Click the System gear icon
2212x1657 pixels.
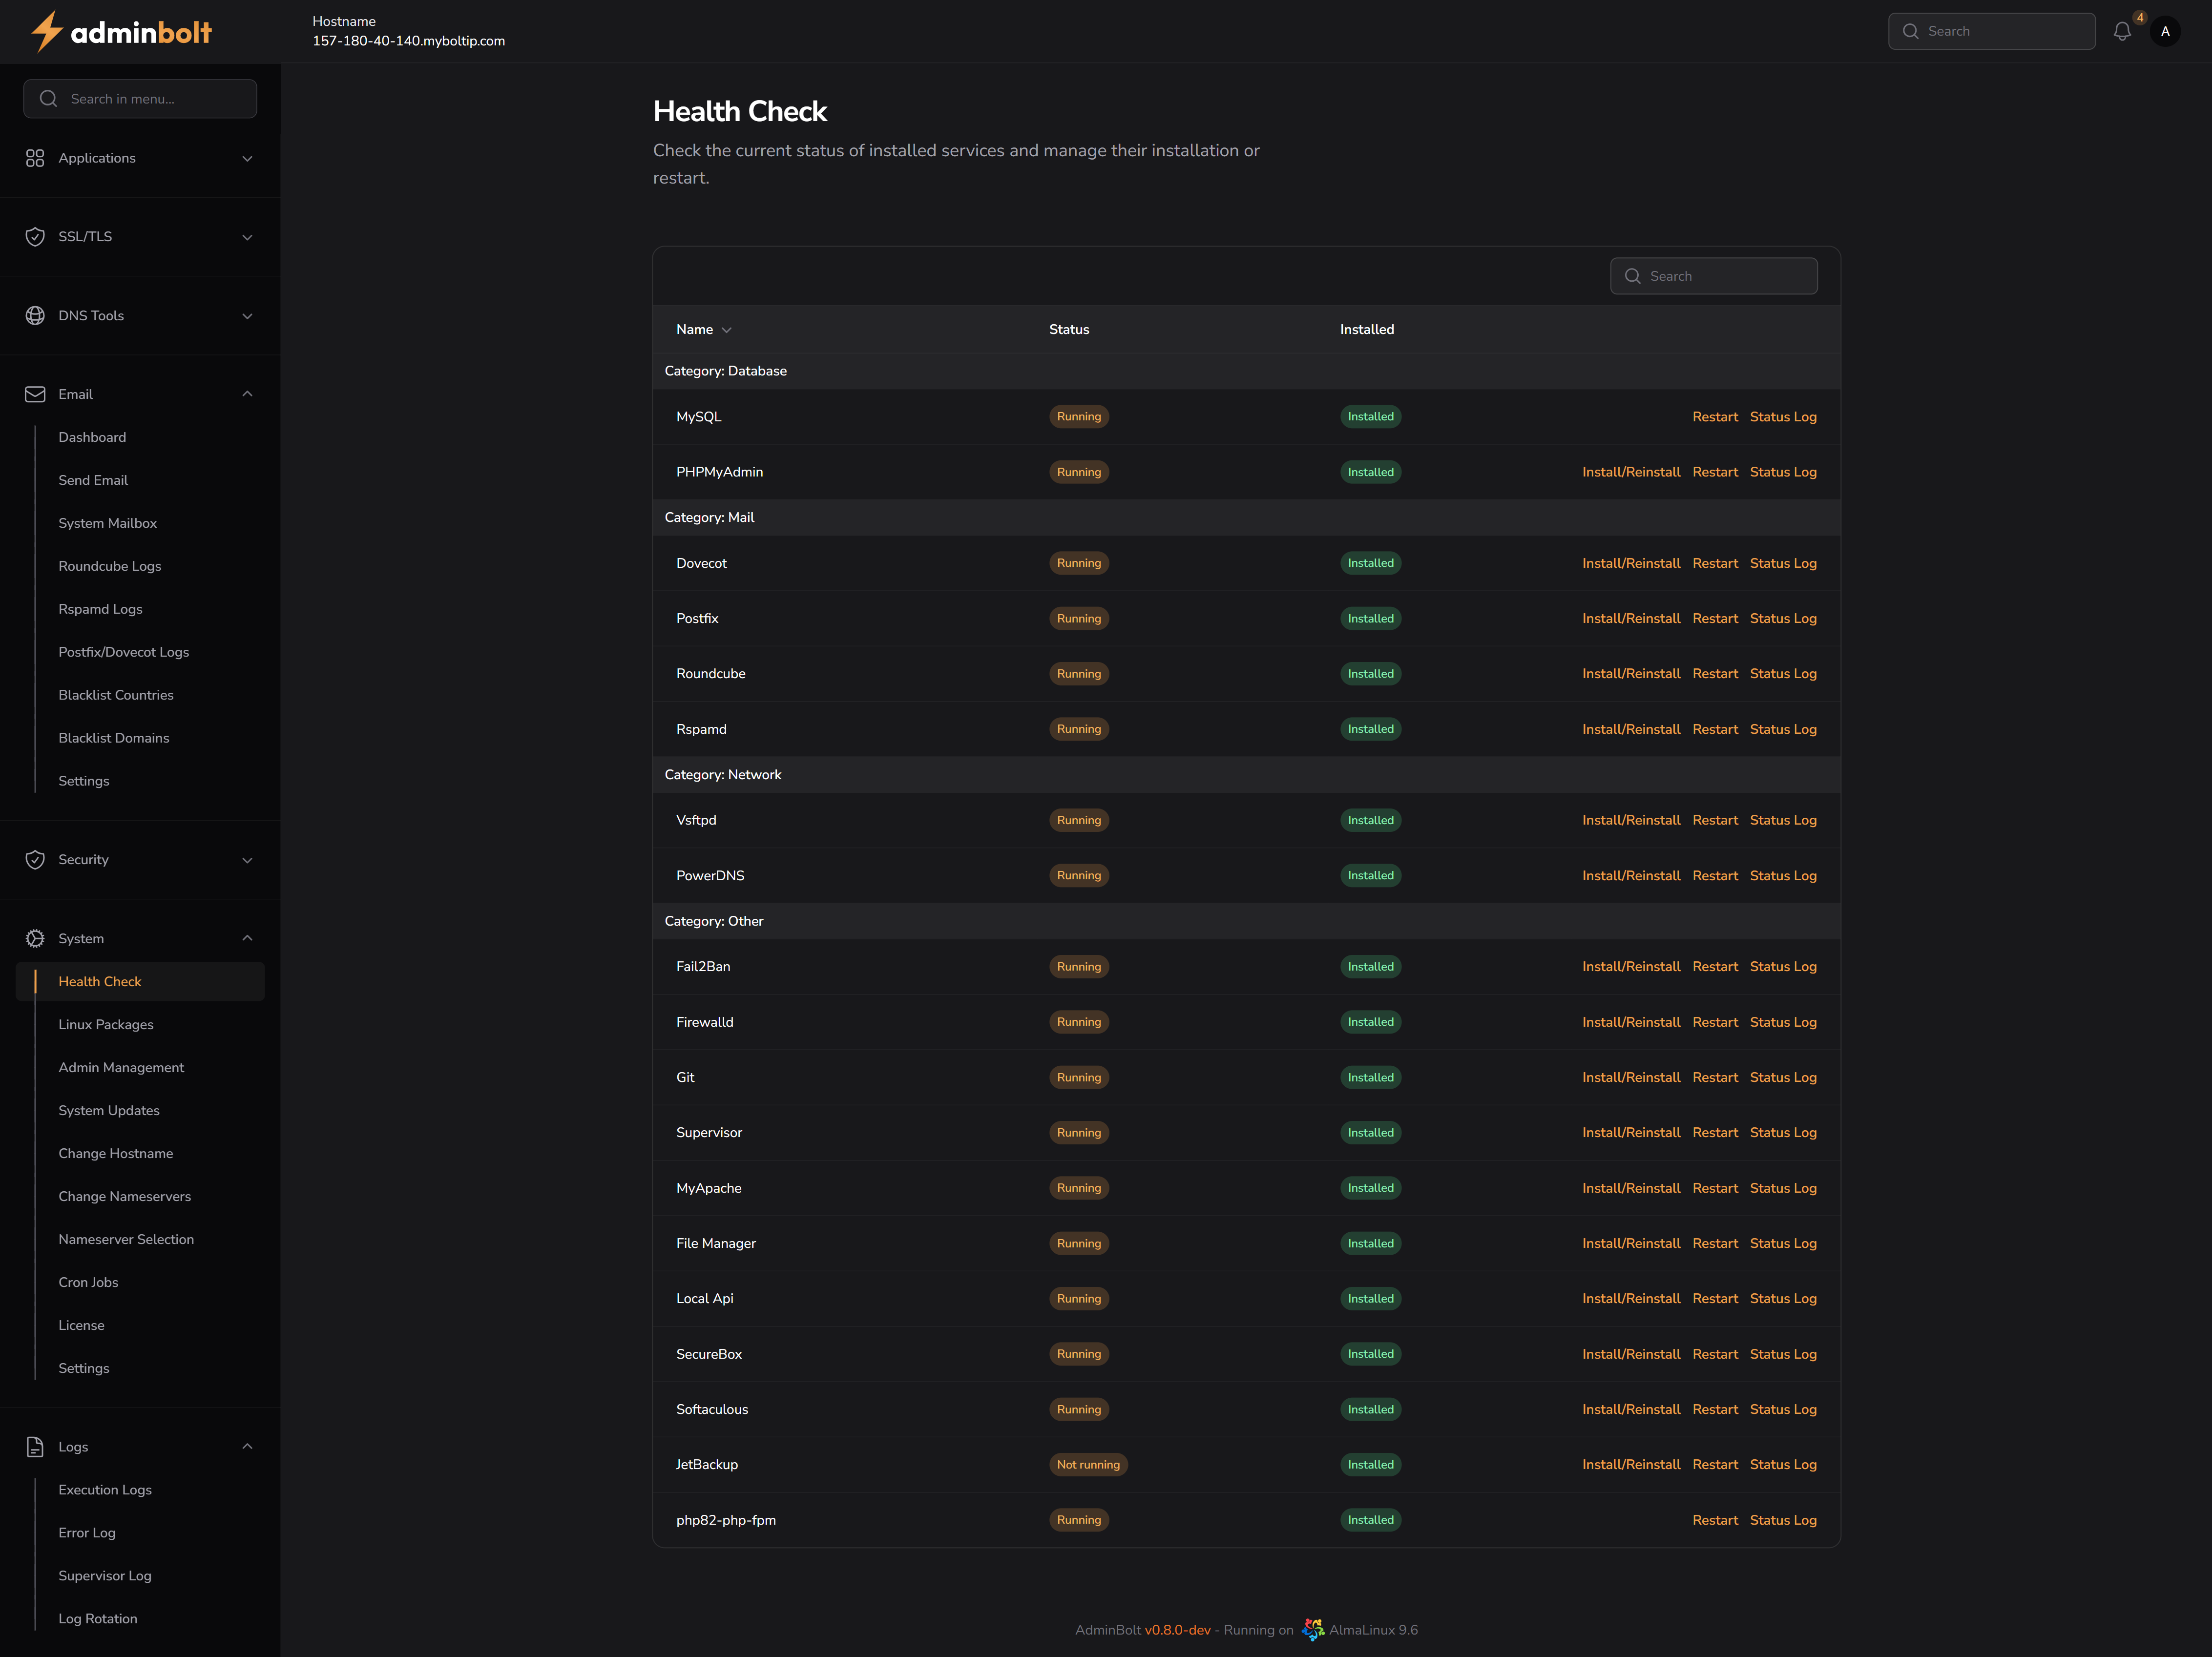pos(34,938)
